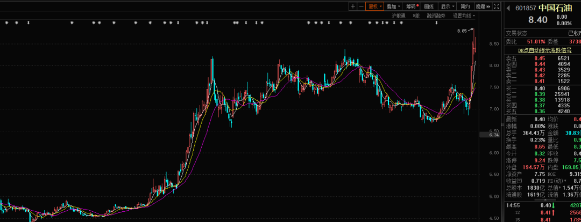Toggle fullscreen chart icon
581x222 pixels.
point(497,6)
